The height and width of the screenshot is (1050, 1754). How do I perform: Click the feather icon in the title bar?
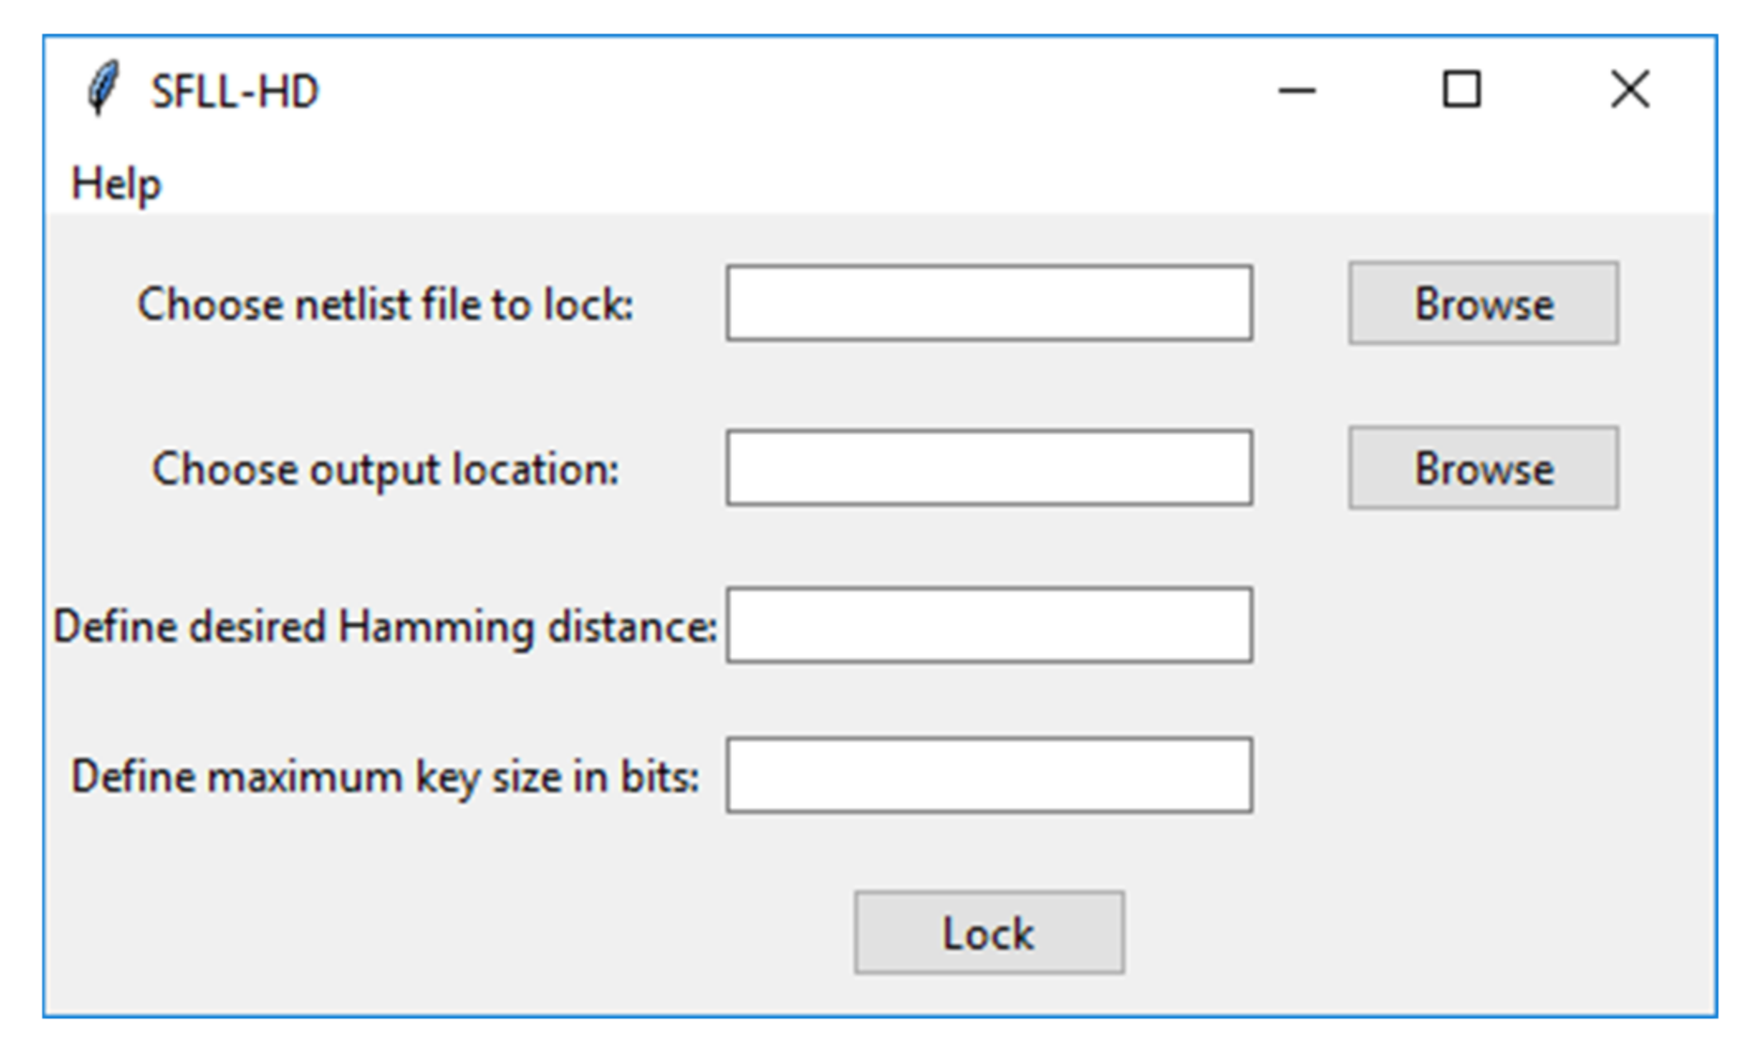[104, 88]
